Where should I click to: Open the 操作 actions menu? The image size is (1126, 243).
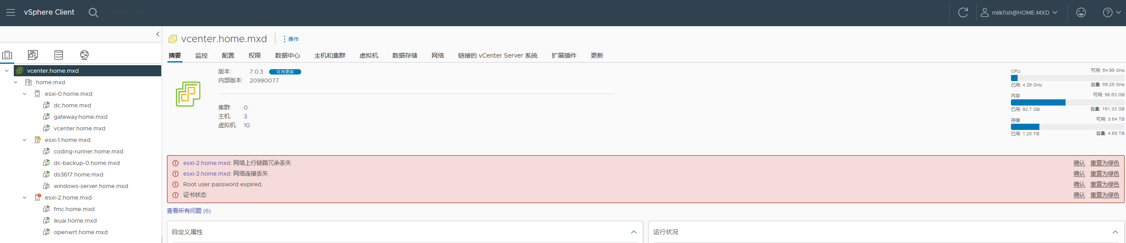(x=291, y=39)
